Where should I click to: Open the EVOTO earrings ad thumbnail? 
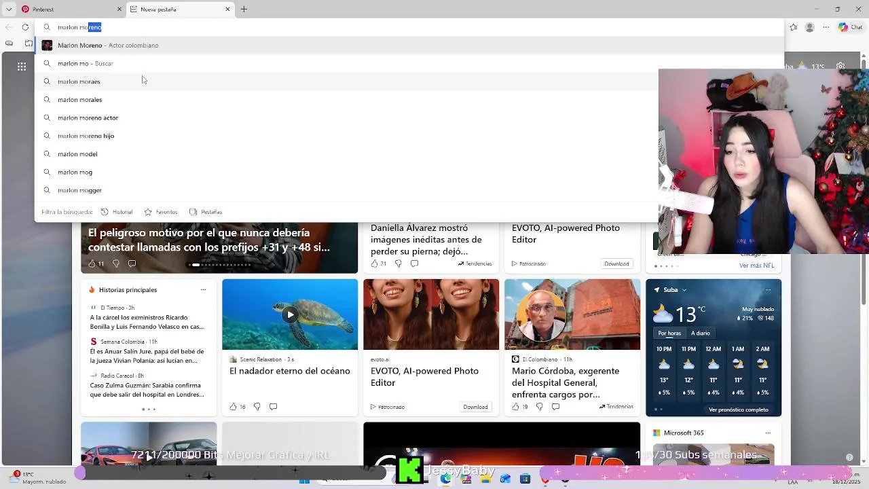(431, 314)
